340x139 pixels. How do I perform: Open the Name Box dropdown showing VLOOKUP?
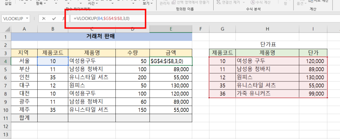(x=27, y=19)
